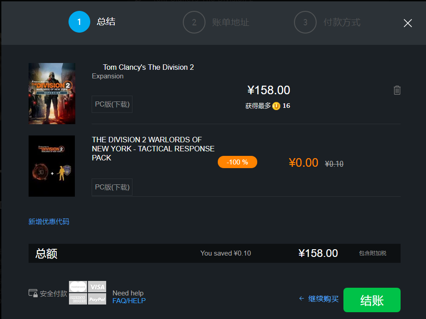The height and width of the screenshot is (319, 426).
Task: Click the back arrow beside 继续购买
Action: click(302, 299)
